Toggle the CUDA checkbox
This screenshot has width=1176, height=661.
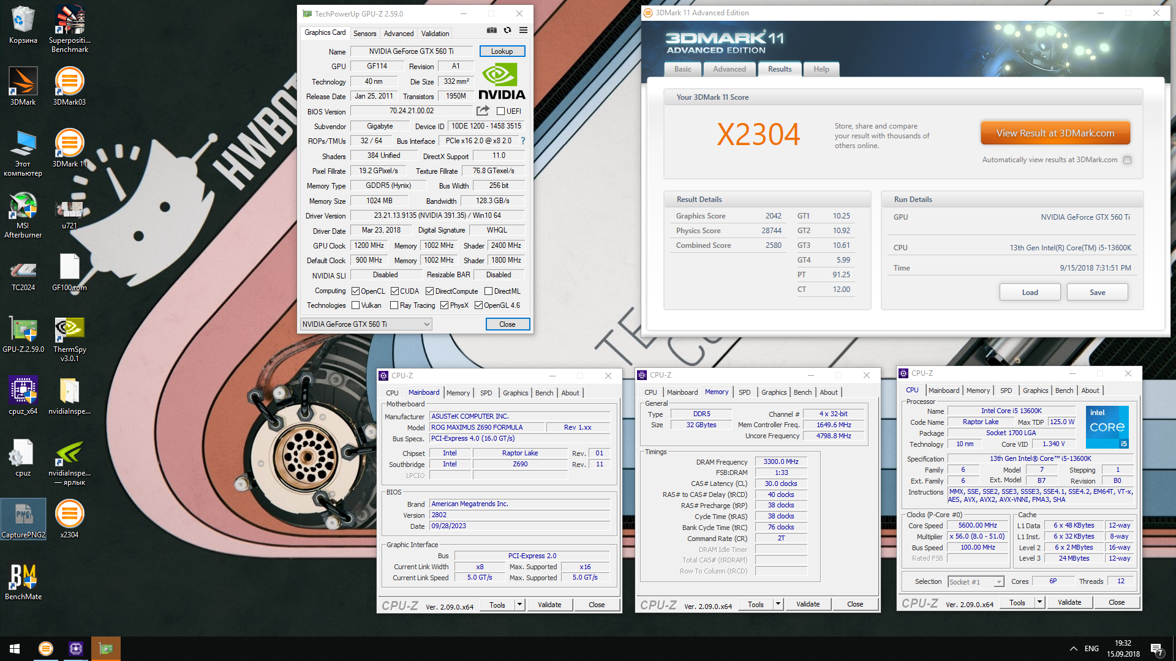394,291
